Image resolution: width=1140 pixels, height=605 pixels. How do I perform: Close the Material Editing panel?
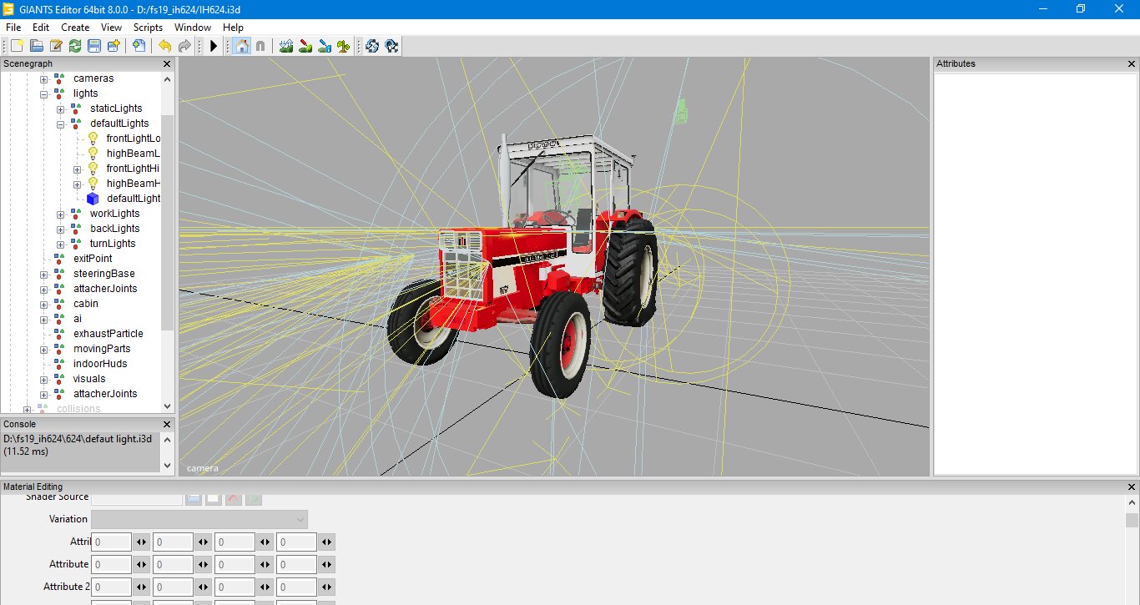[x=1132, y=487]
